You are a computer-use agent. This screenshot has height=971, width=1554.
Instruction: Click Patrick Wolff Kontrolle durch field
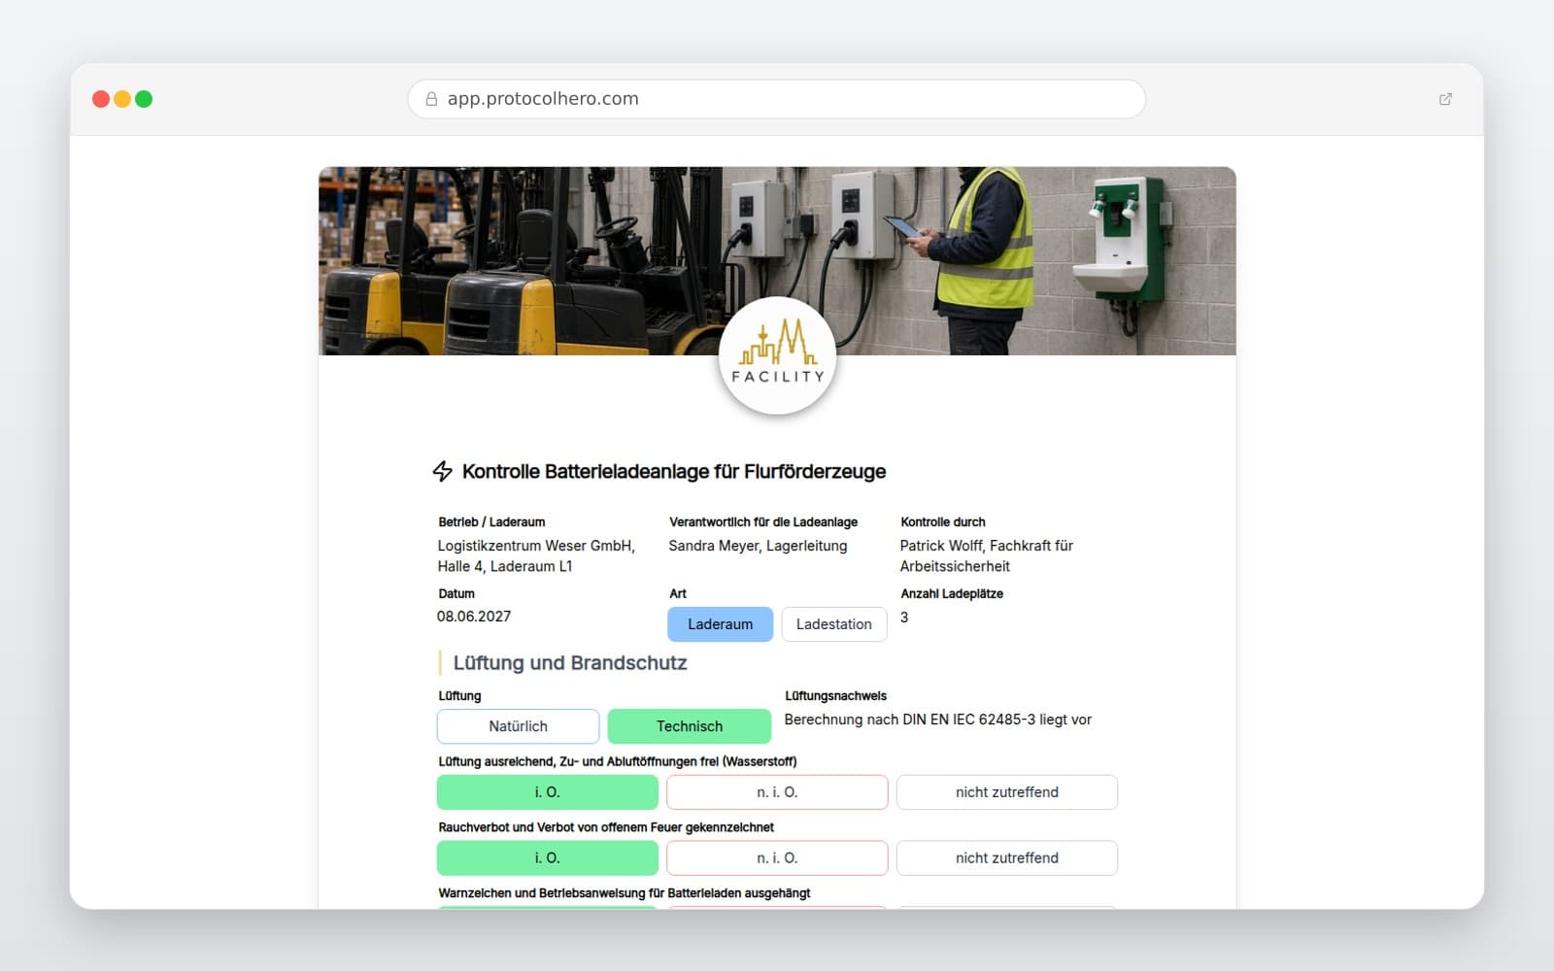tap(987, 556)
